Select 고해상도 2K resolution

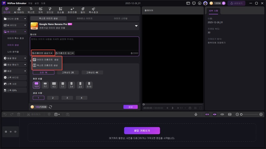68,73
